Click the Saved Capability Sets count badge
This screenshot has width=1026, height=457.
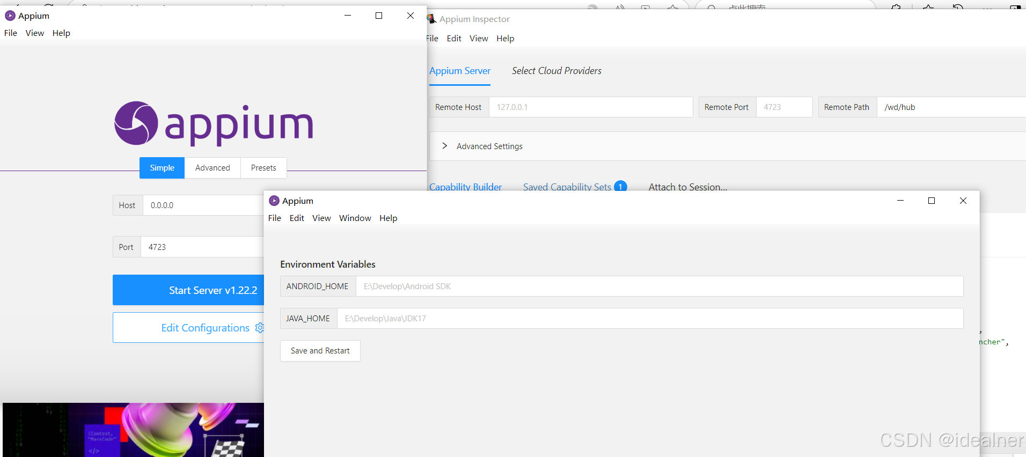coord(620,187)
